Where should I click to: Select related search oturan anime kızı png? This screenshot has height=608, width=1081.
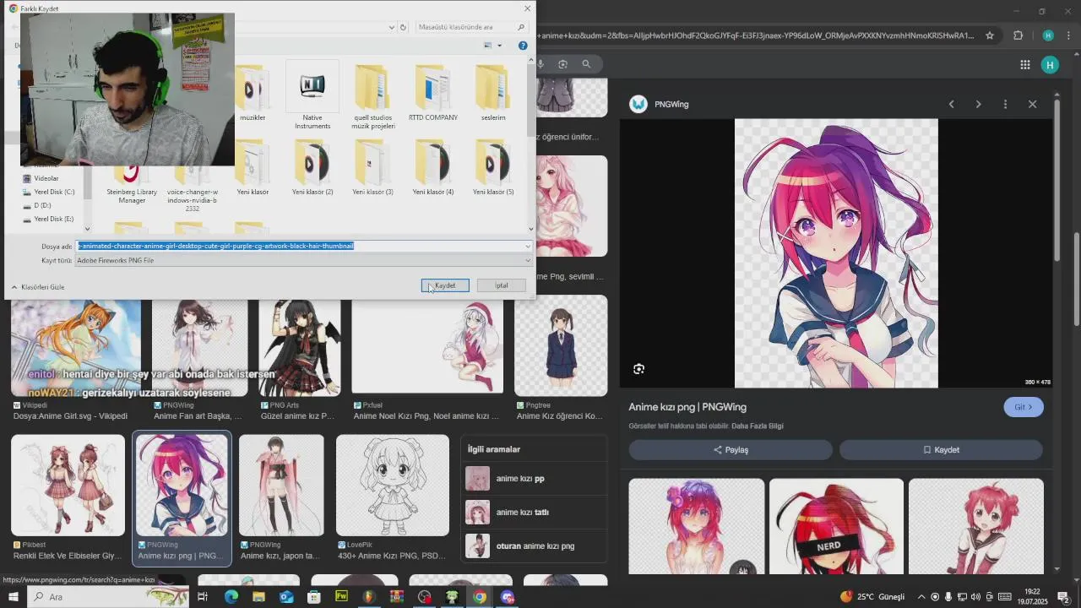(x=535, y=546)
